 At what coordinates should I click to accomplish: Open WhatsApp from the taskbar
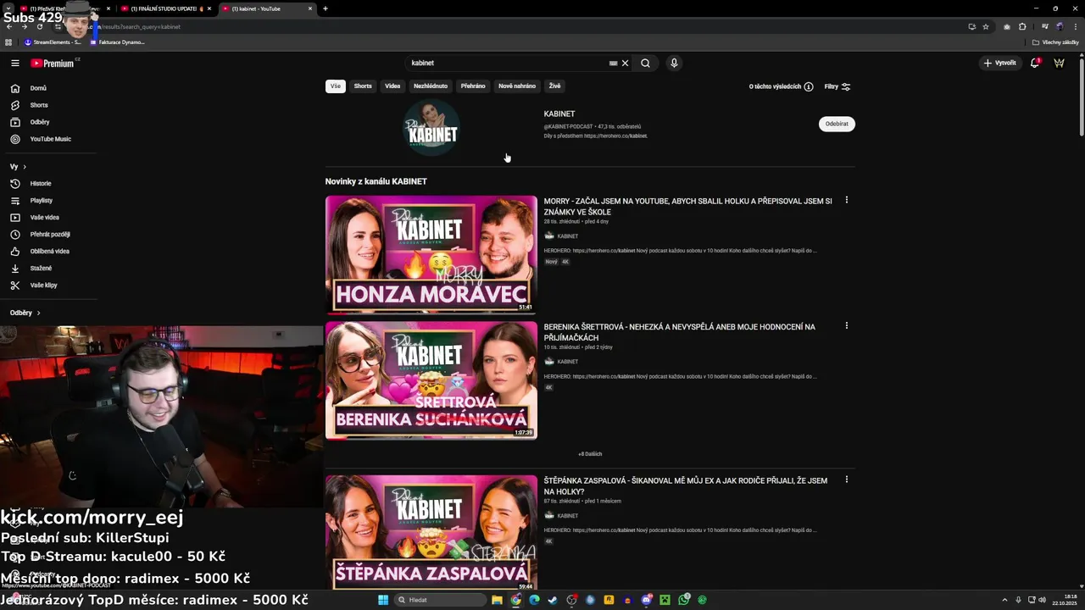[684, 600]
